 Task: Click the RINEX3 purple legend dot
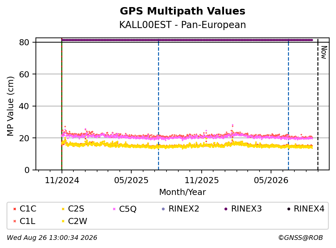226,209
